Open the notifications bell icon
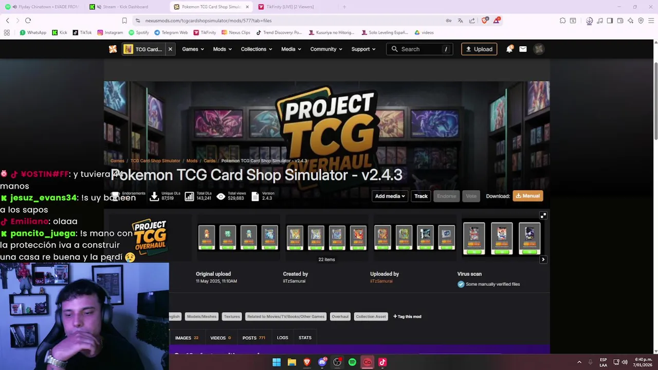 [x=509, y=49]
